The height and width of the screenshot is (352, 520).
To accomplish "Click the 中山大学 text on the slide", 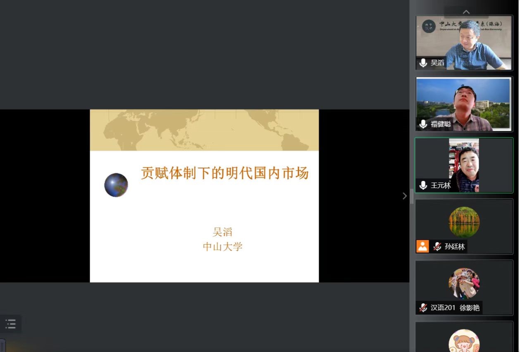I will pyautogui.click(x=222, y=247).
